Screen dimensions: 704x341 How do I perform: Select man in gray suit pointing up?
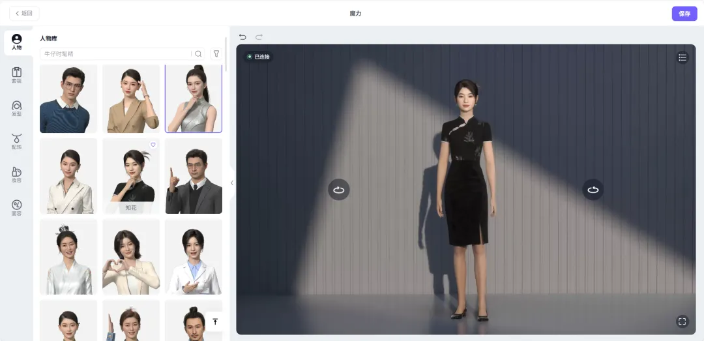click(x=194, y=176)
